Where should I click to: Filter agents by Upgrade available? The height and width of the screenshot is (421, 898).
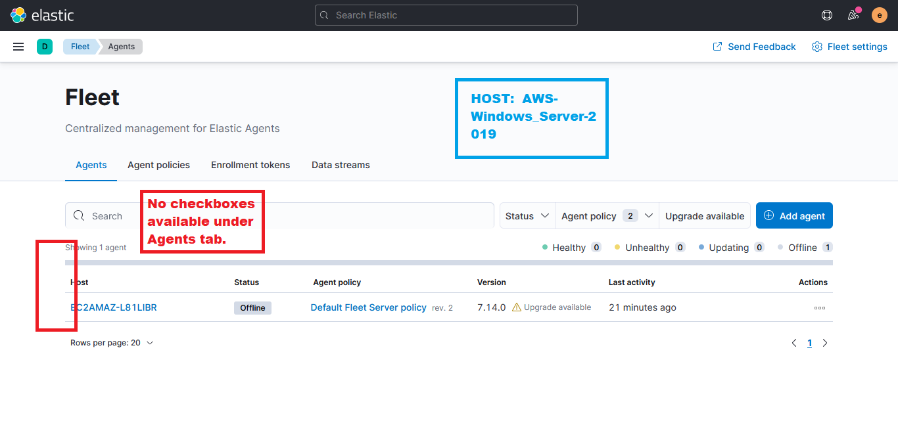click(704, 215)
